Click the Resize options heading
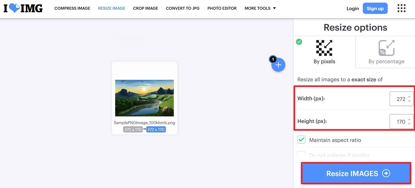Image resolution: width=415 pixels, height=188 pixels. pos(355,27)
